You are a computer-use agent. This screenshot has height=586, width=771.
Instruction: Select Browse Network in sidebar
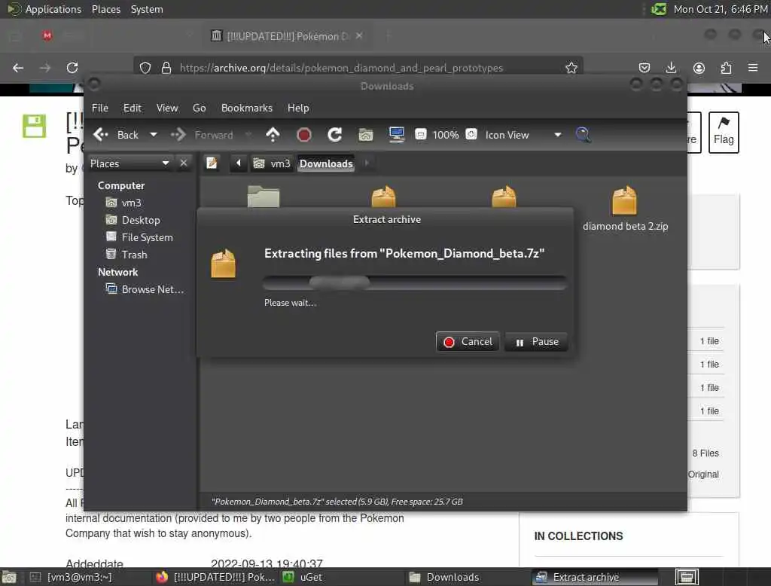[x=145, y=289]
